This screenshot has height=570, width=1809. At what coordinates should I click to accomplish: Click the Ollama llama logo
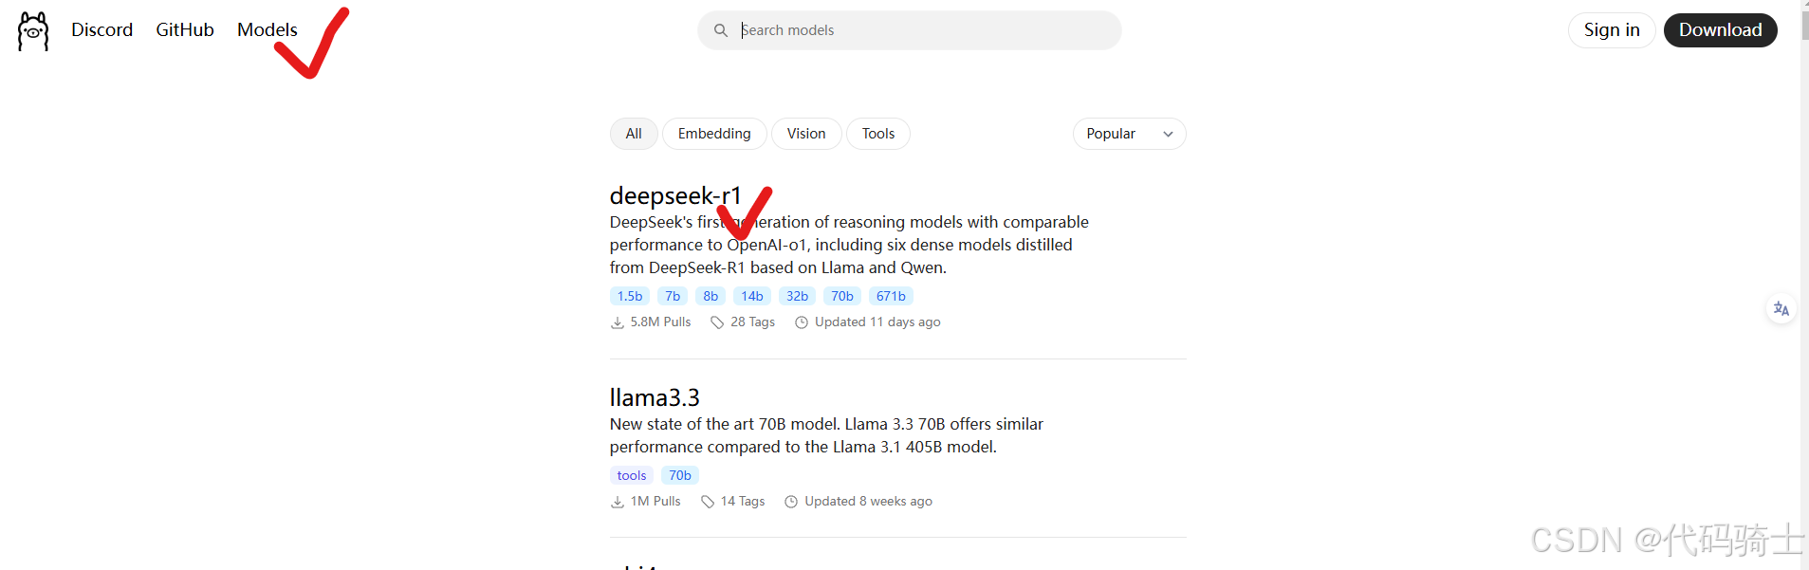tap(33, 31)
